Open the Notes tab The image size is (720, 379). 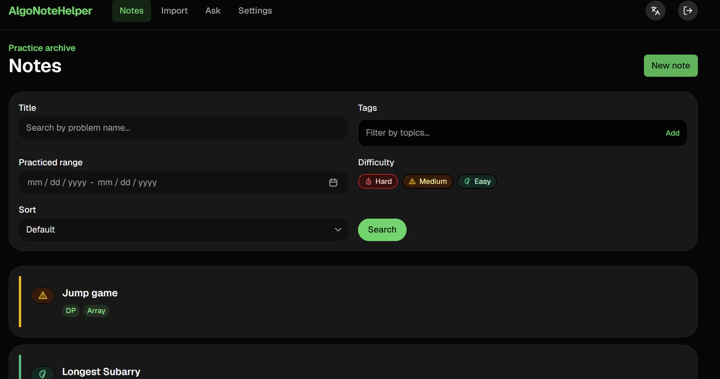131,11
